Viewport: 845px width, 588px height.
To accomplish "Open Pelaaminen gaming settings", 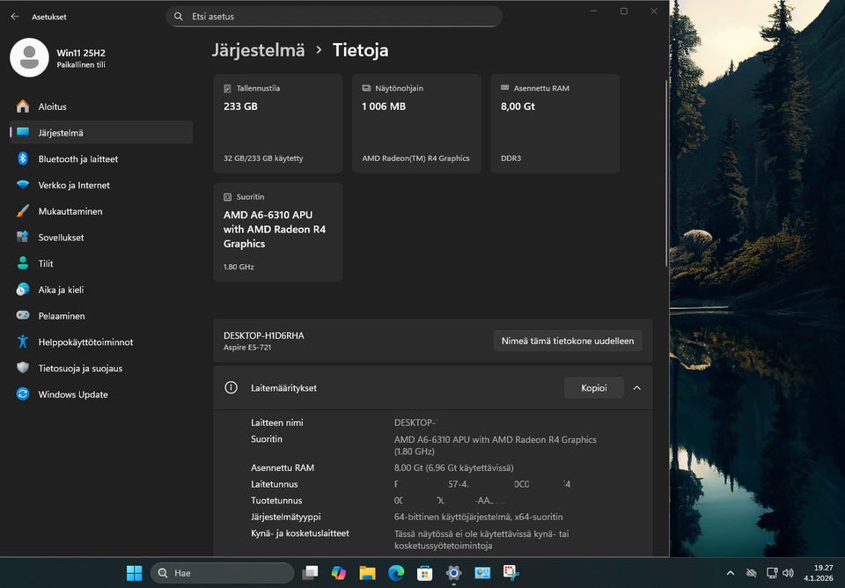I will click(x=62, y=316).
